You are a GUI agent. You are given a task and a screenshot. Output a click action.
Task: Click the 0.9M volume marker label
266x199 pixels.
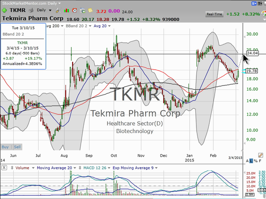pos(250,195)
